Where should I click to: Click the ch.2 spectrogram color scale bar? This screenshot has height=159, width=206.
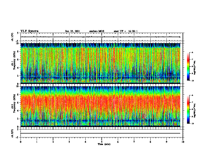click(188, 109)
